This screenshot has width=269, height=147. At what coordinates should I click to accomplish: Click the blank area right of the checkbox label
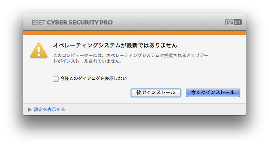[x=183, y=79]
